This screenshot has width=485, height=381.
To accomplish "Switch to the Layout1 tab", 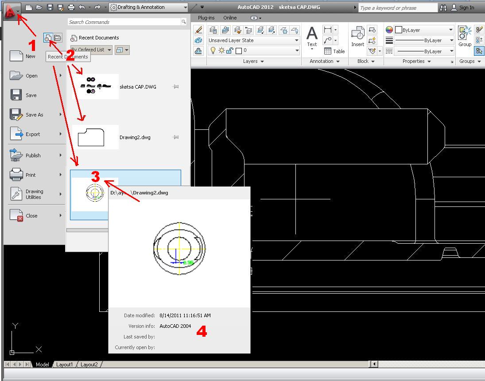I will pos(64,364).
